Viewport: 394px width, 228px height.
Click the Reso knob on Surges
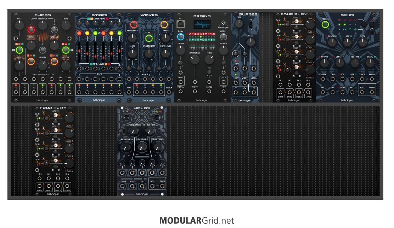[251, 42]
